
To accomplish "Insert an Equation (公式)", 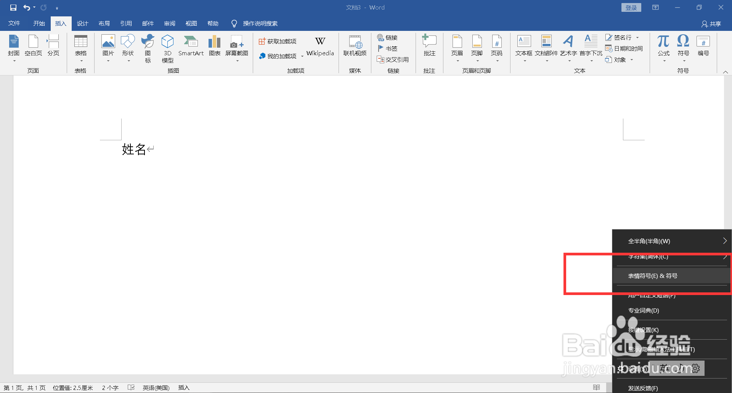I will [664, 49].
